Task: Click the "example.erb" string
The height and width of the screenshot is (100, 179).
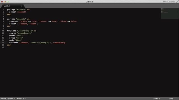Action: coord(24,33)
